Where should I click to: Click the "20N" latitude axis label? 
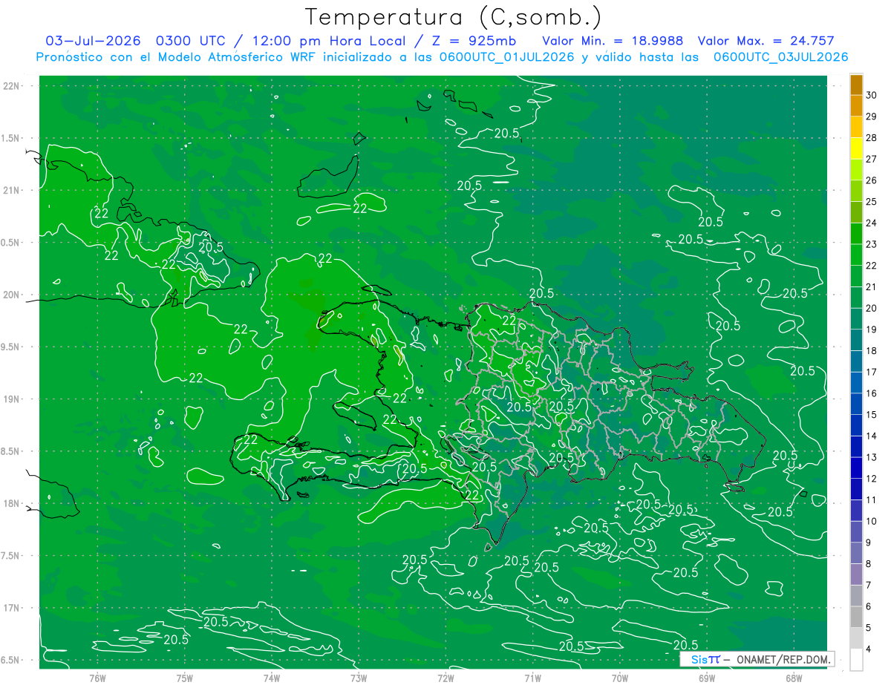click(11, 295)
